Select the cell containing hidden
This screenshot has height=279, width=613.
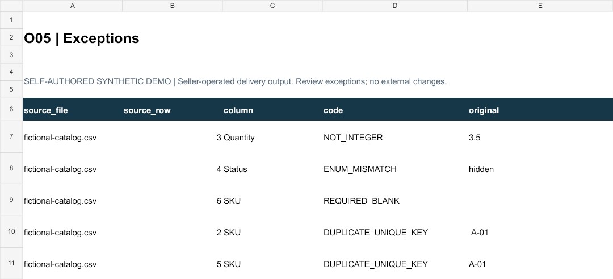[x=540, y=168]
